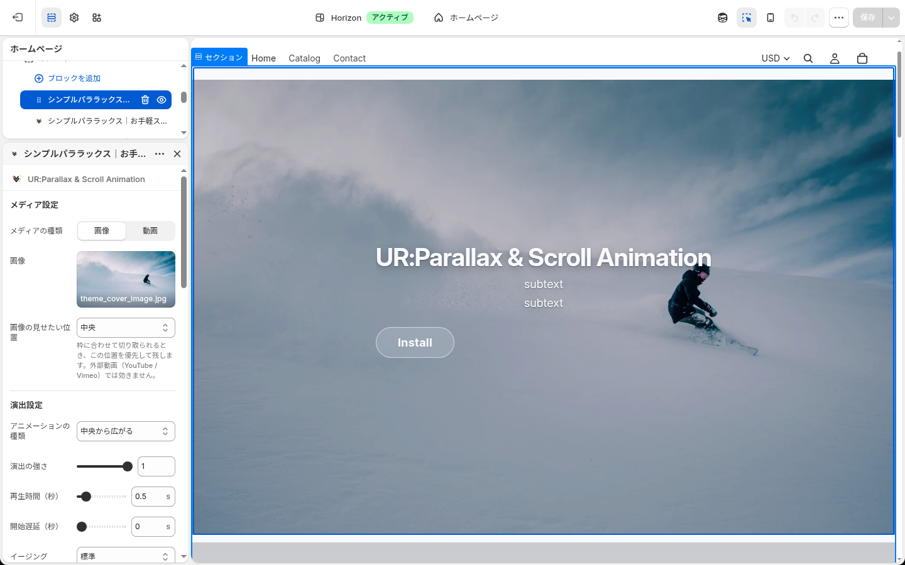
Task: Open the Contact menu item
Action: [x=349, y=58]
